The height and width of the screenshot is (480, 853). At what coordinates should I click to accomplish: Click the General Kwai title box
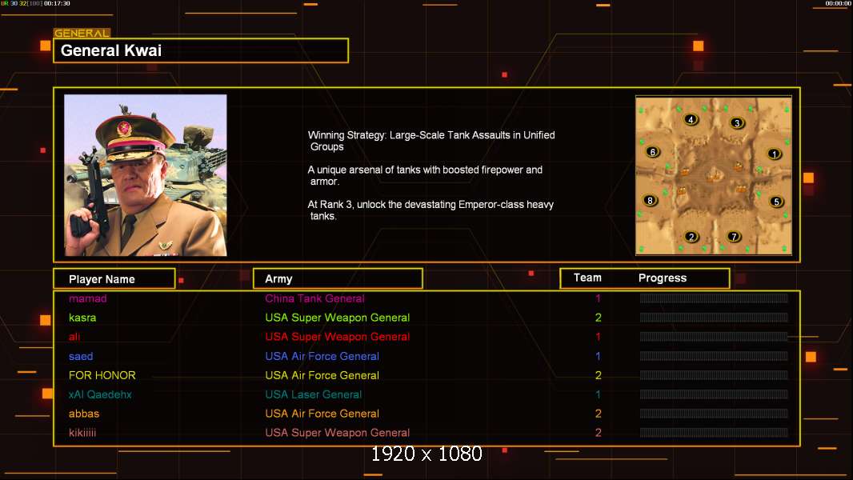tap(201, 50)
